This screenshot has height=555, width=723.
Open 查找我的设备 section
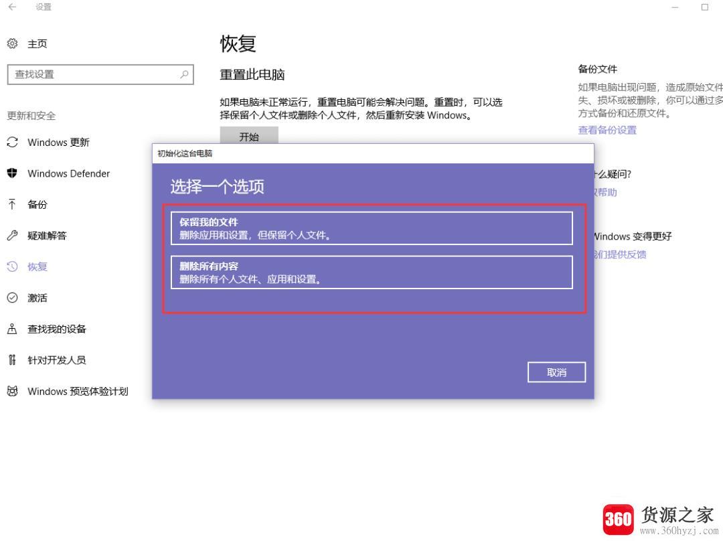point(57,329)
